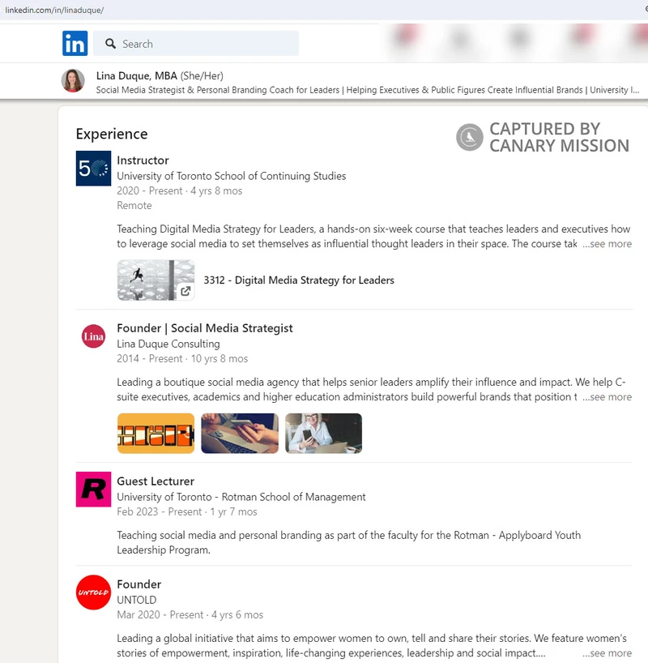Screen dimensions: 648x663
Task: Select the 'Feb 2023 - Present · 1 yr 7 mos' text
Action: (x=187, y=511)
